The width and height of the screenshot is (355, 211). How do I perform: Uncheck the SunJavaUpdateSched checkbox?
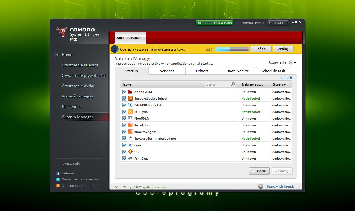(124, 99)
